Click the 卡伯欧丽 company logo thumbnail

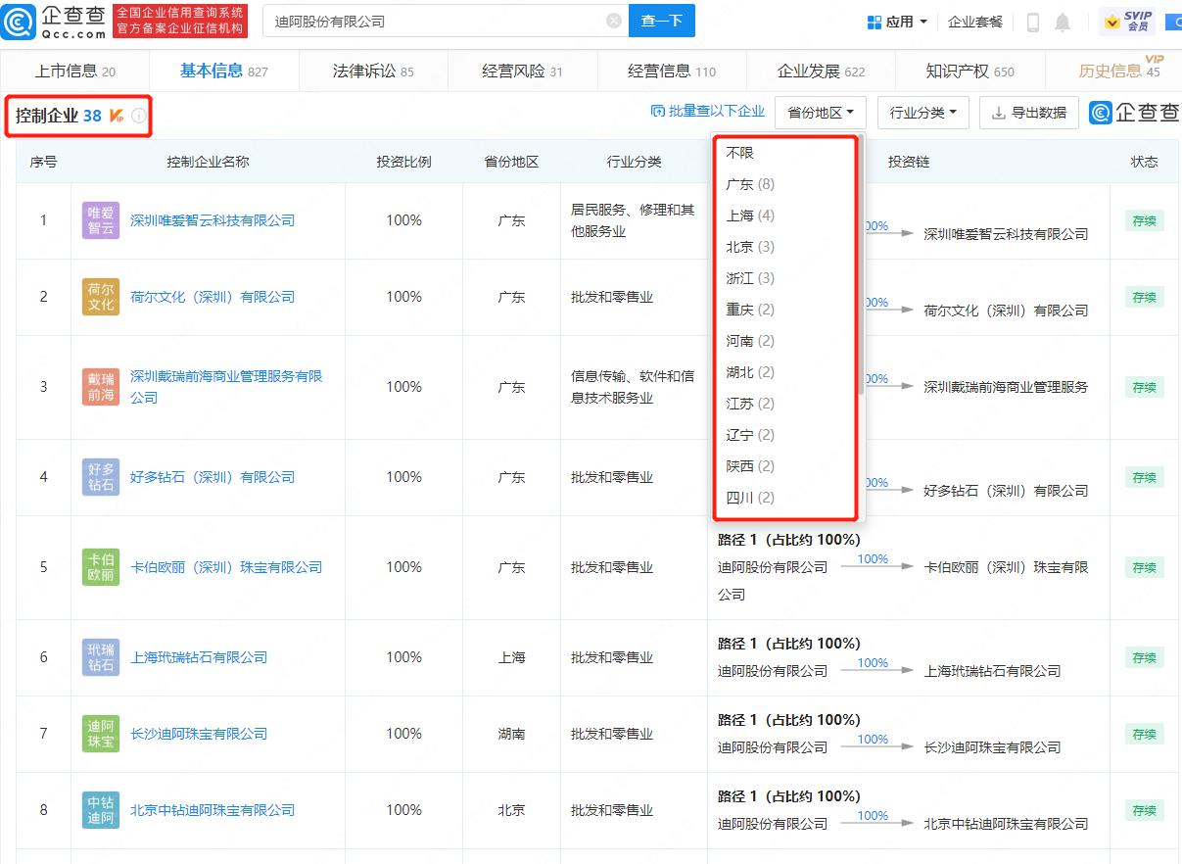tap(101, 567)
